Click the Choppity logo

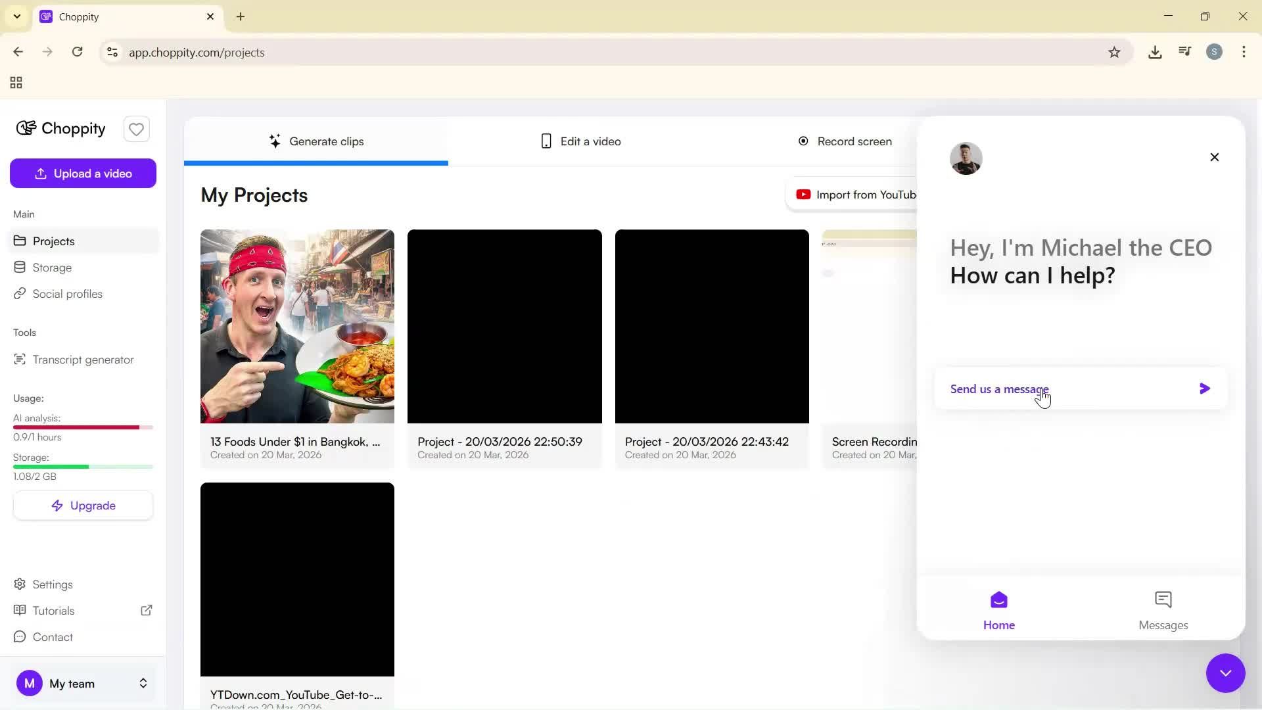[x=60, y=128]
